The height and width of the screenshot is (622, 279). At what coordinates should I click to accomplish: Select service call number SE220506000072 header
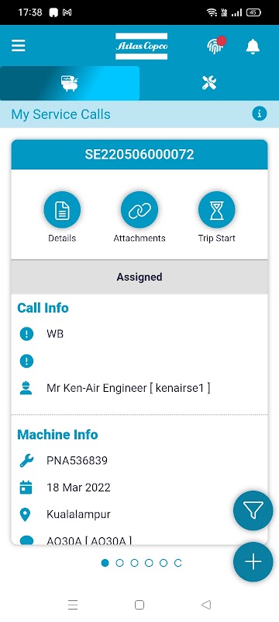pyautogui.click(x=139, y=154)
